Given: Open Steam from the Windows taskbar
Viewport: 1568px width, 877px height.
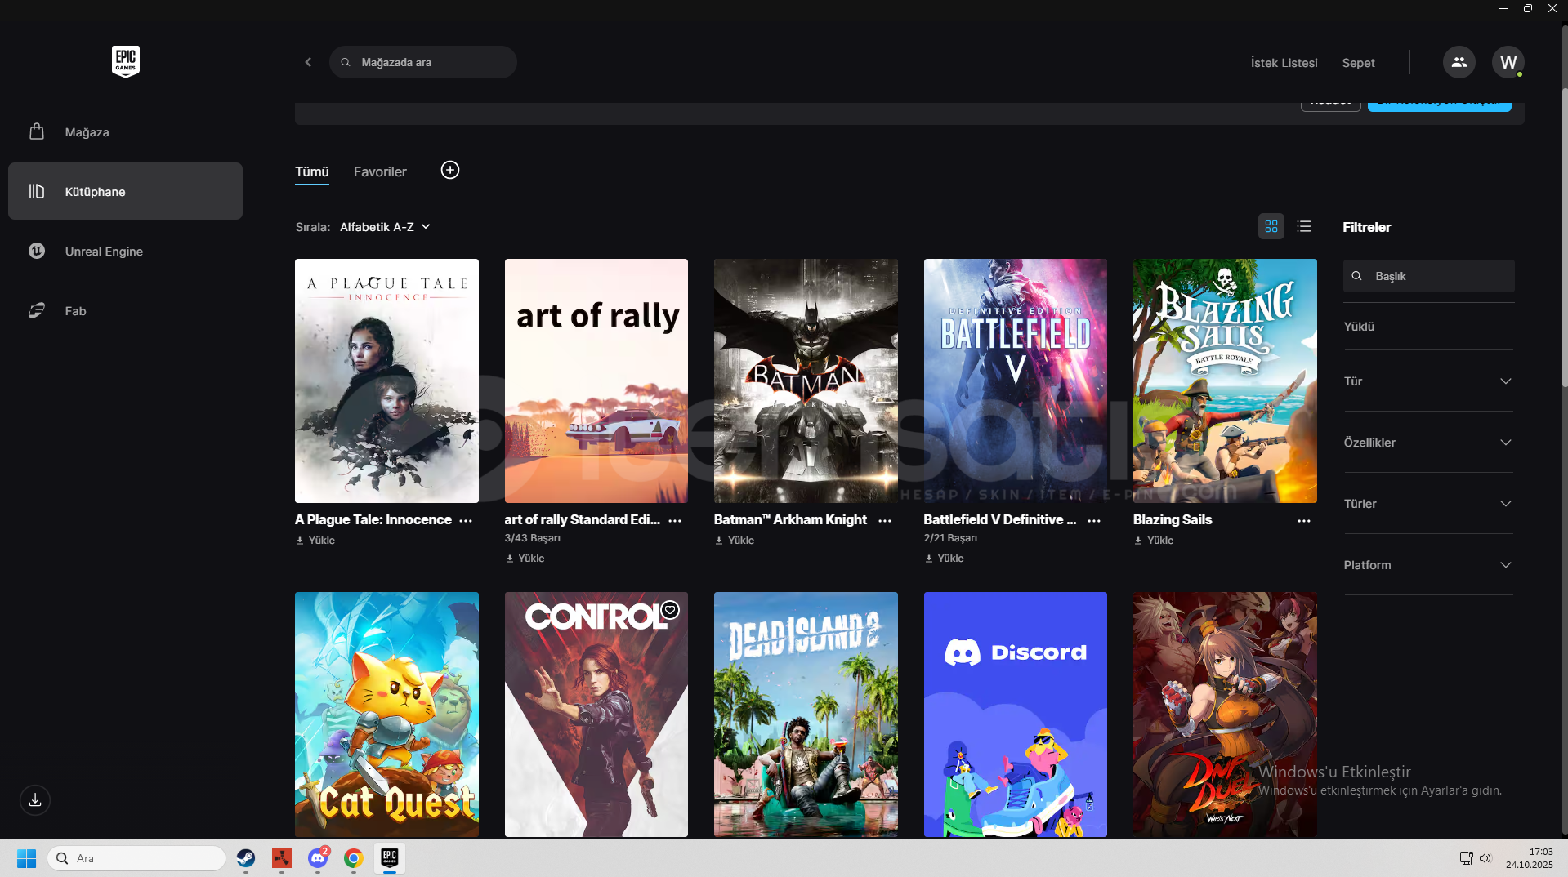Looking at the screenshot, I should click(x=246, y=858).
